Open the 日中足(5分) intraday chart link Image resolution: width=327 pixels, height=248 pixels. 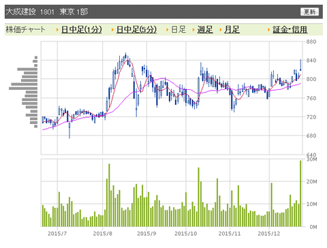coord(136,29)
